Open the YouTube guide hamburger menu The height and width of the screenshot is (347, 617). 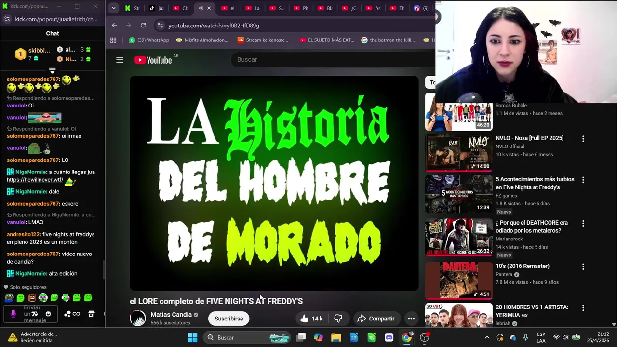[x=120, y=60]
